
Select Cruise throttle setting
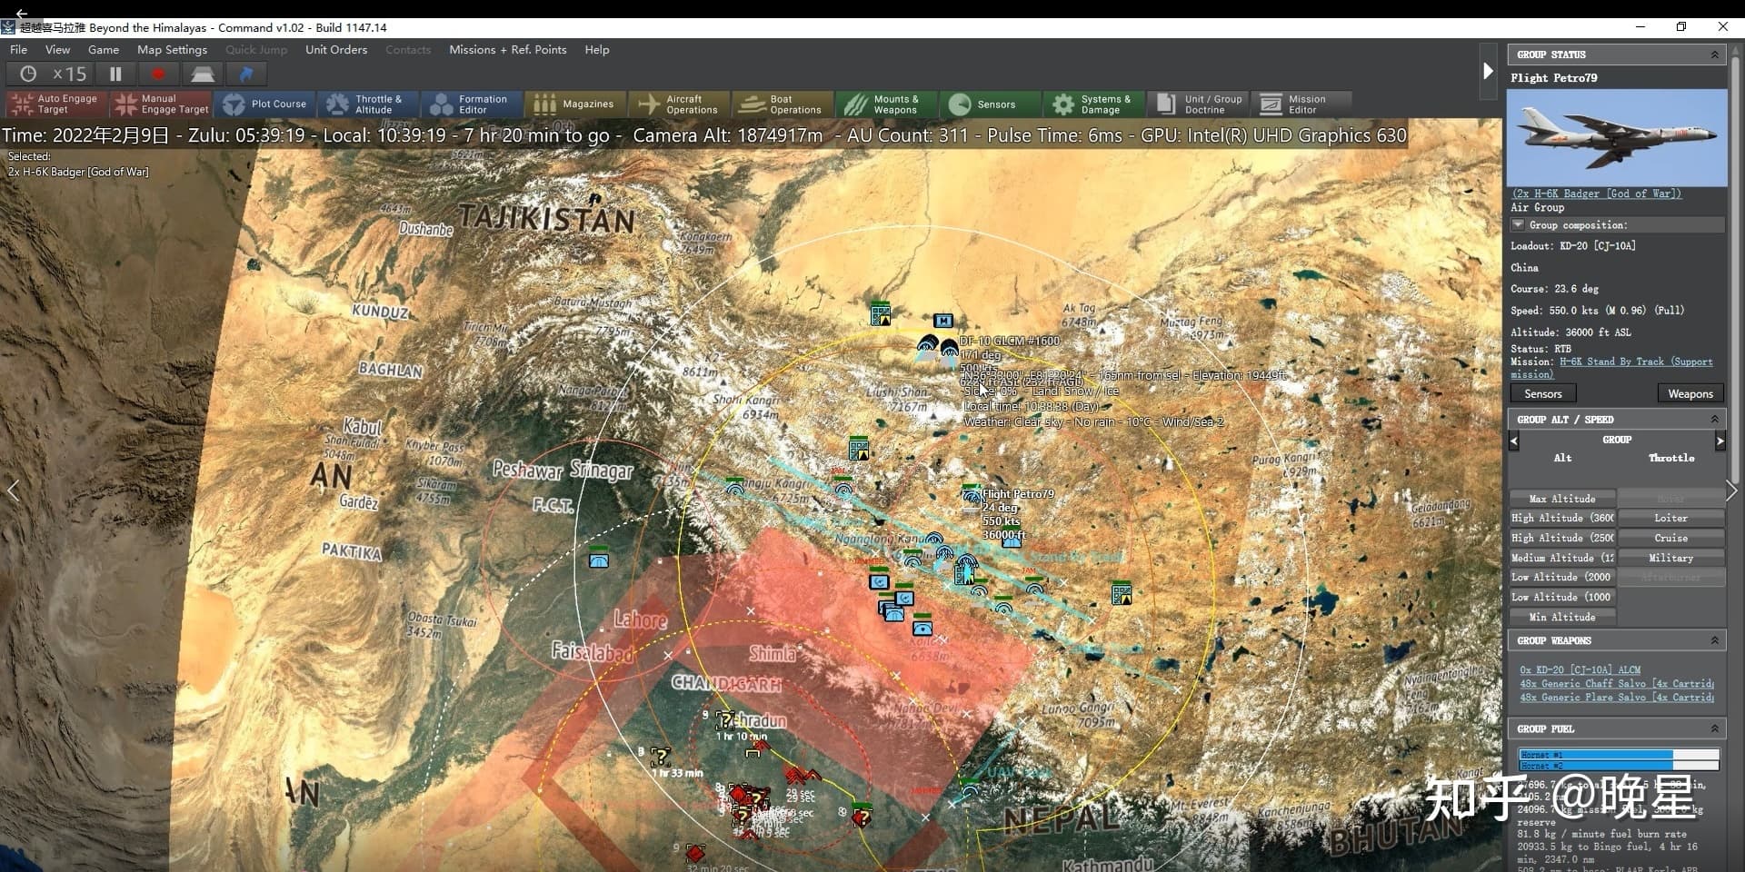click(1670, 538)
